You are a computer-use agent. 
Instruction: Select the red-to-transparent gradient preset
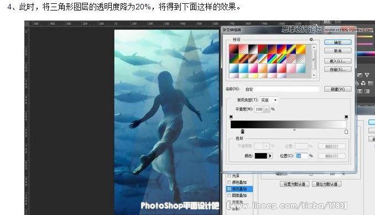click(x=243, y=49)
